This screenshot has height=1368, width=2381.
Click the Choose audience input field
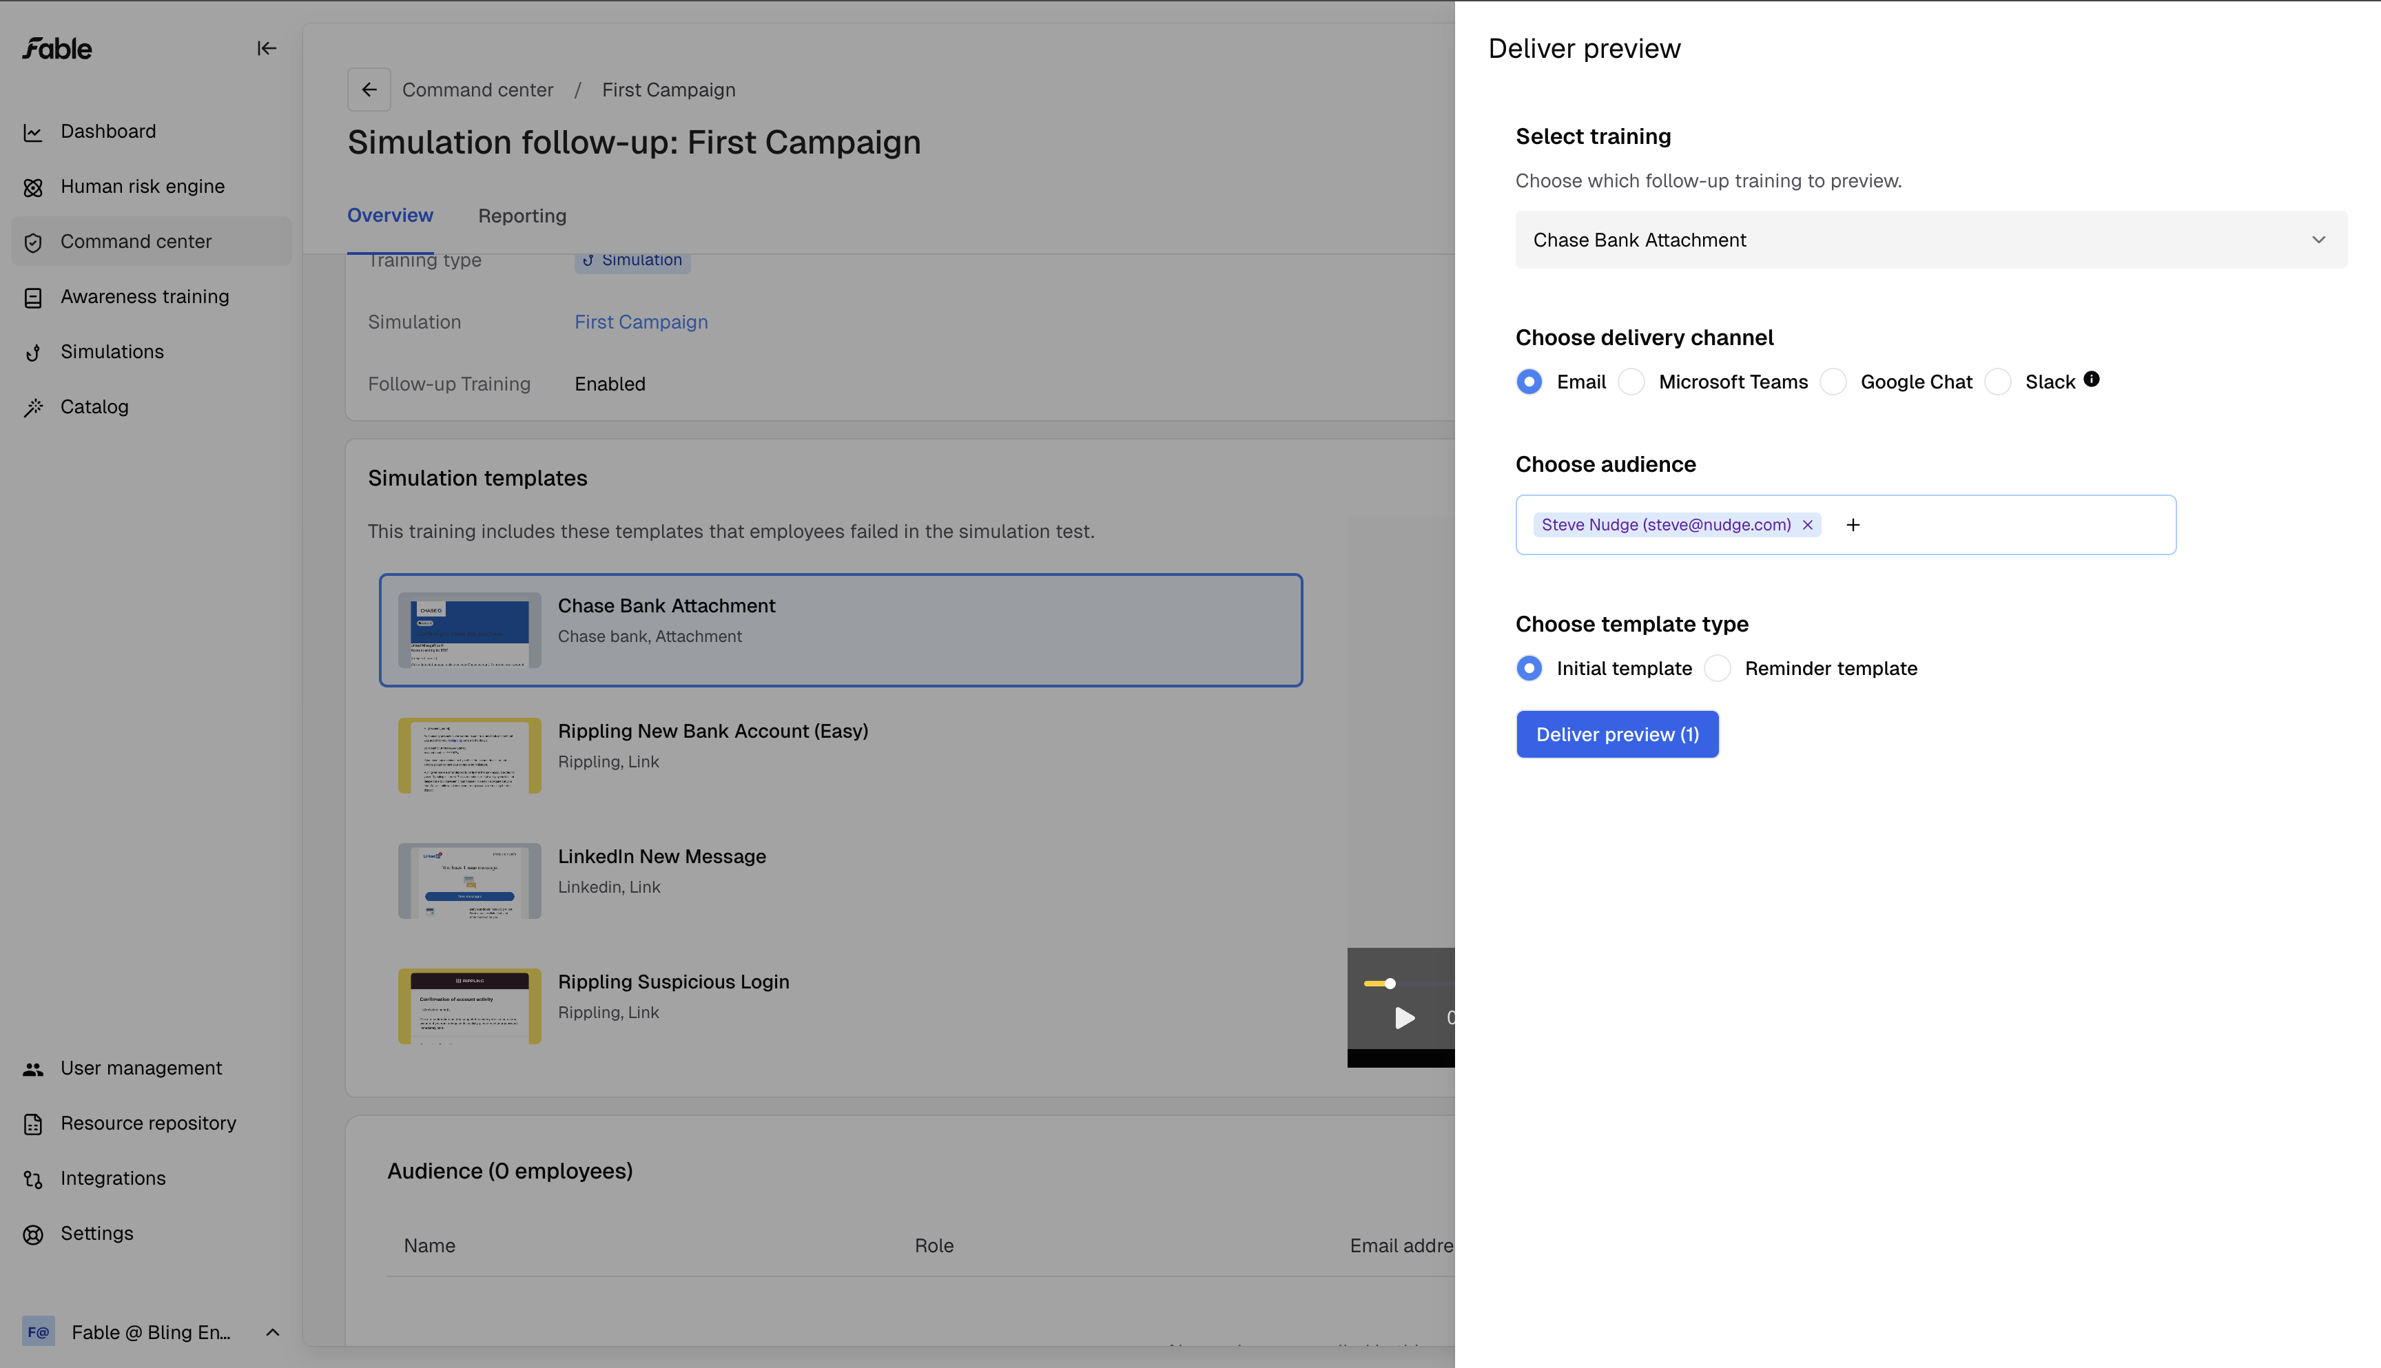pos(1846,525)
